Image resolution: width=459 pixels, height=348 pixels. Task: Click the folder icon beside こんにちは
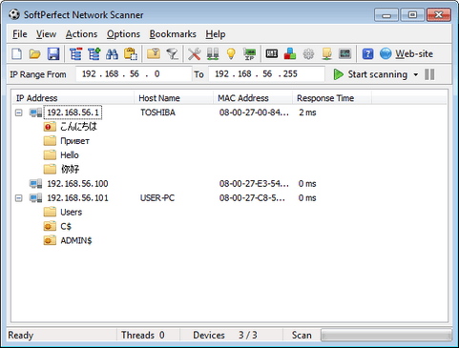point(50,127)
